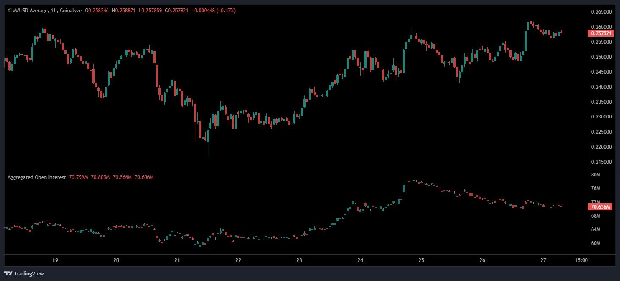This screenshot has height=281, width=620.
Task: Click the 80M open interest scale label
Action: tap(595, 174)
